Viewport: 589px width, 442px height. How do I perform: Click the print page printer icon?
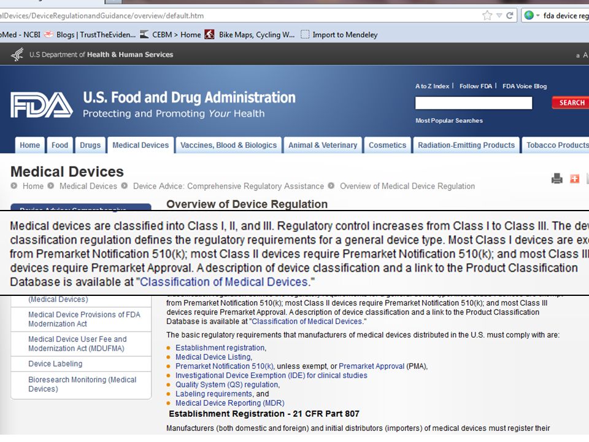tap(556, 179)
